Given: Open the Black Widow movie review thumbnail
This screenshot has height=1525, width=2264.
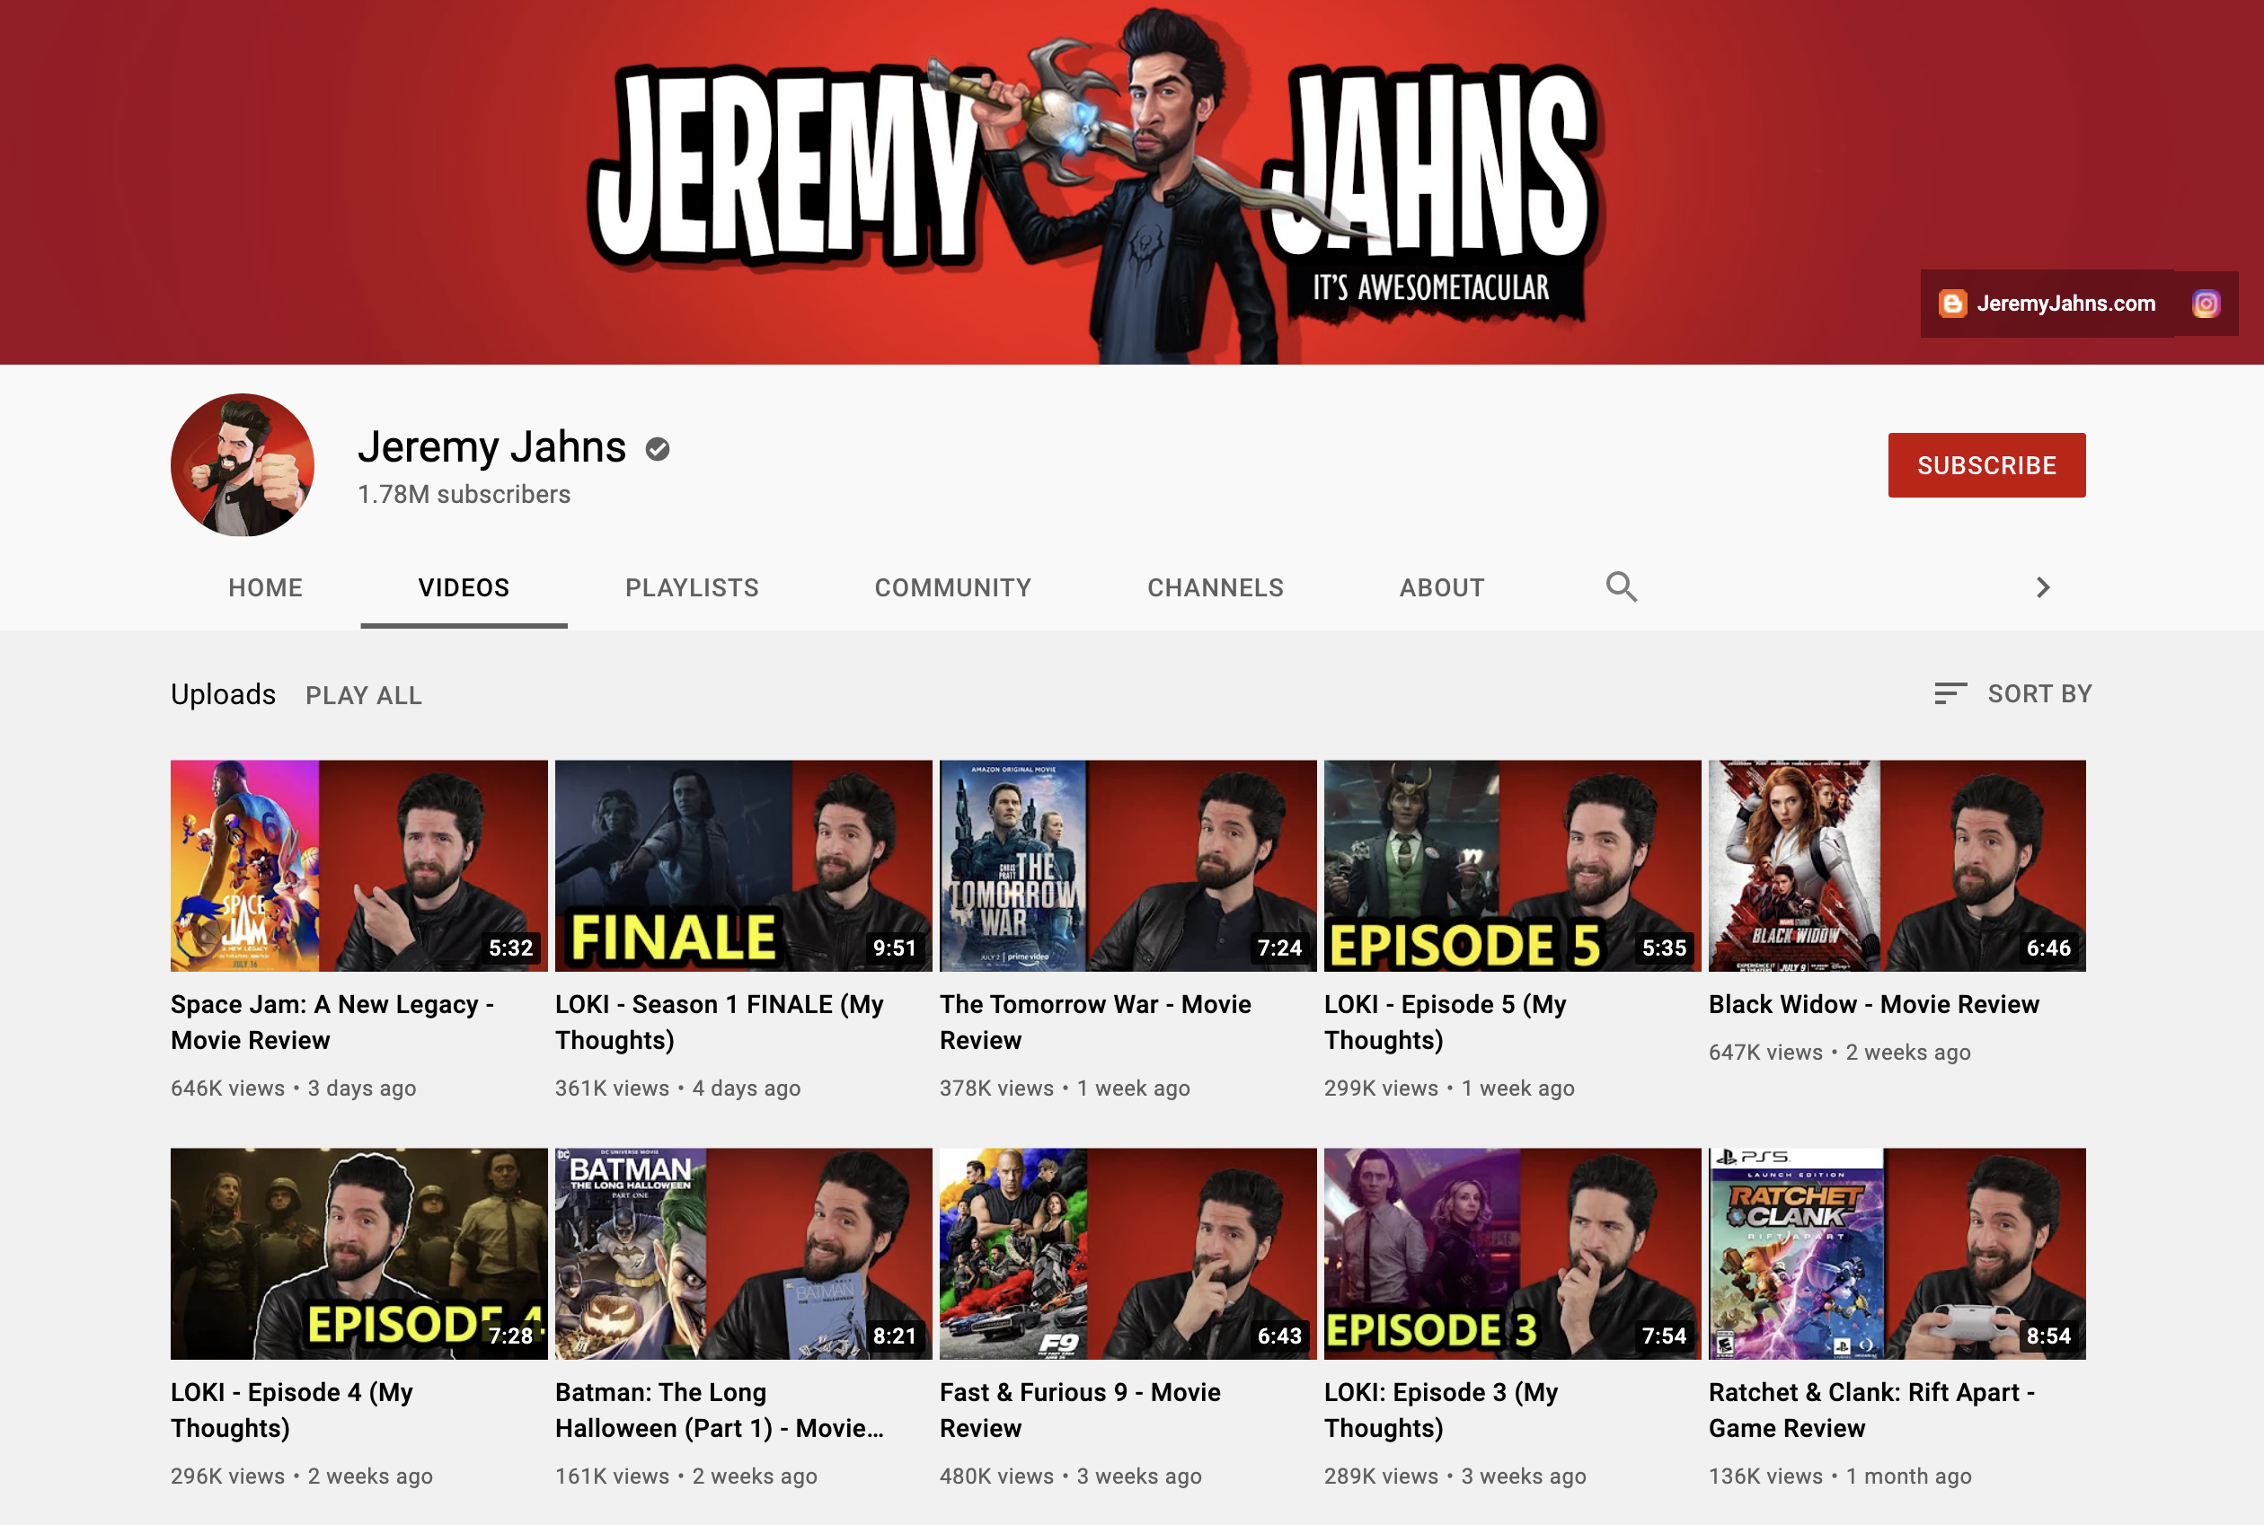Looking at the screenshot, I should 1897,865.
